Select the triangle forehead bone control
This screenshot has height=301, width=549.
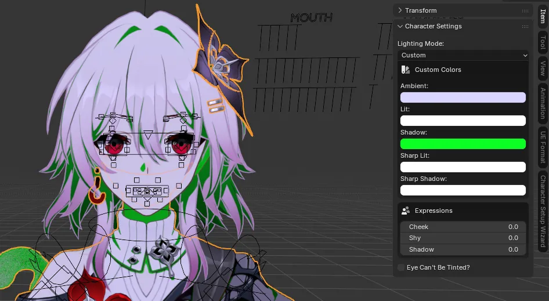[148, 135]
